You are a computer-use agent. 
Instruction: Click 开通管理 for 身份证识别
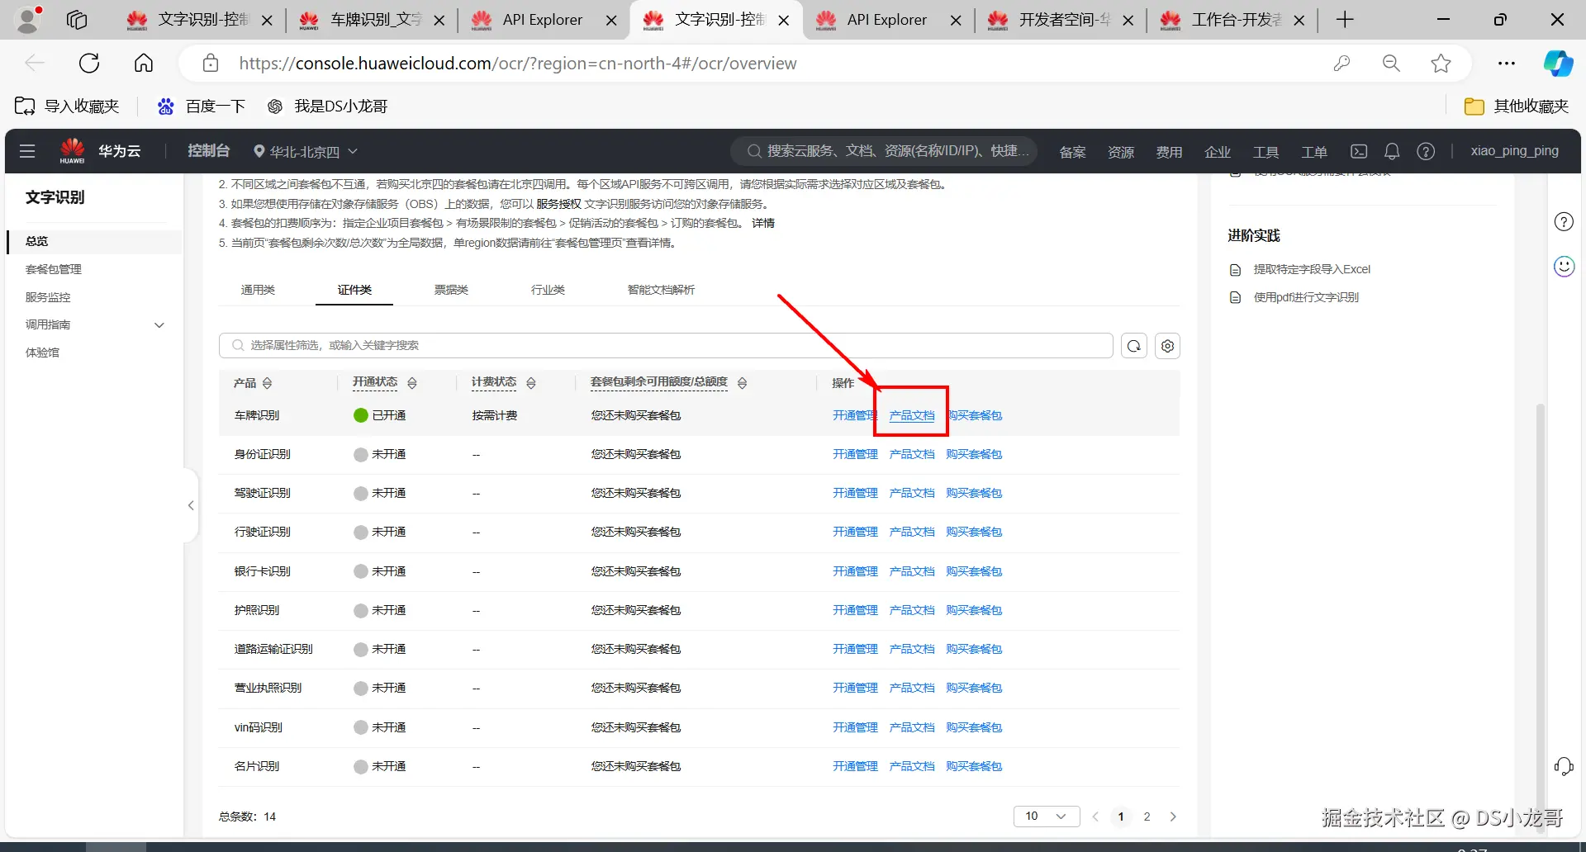click(x=855, y=454)
